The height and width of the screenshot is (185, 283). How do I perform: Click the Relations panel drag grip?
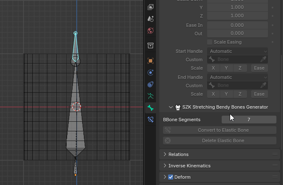pos(275,154)
